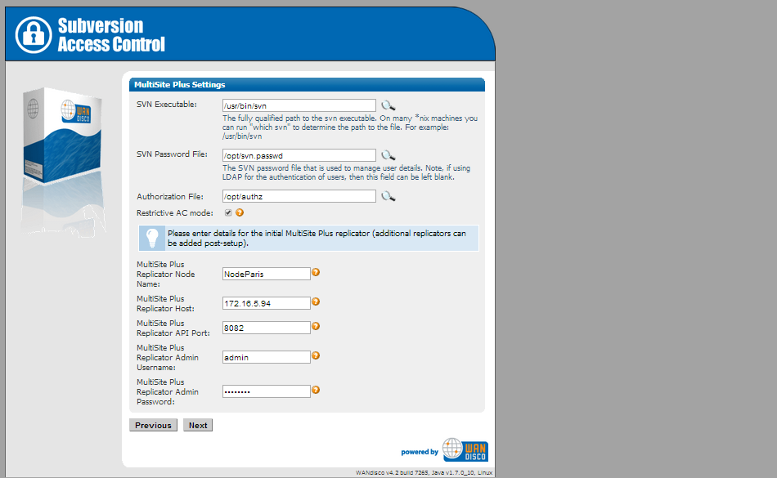Click the 'which svn' help description text
Viewport: 777px width, 478px height.
(x=350, y=127)
